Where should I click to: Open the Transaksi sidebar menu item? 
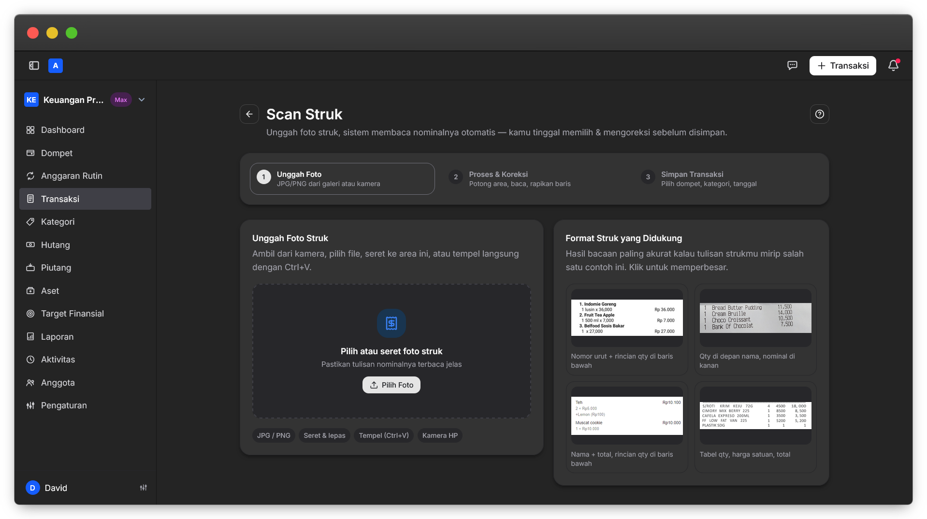pos(85,199)
